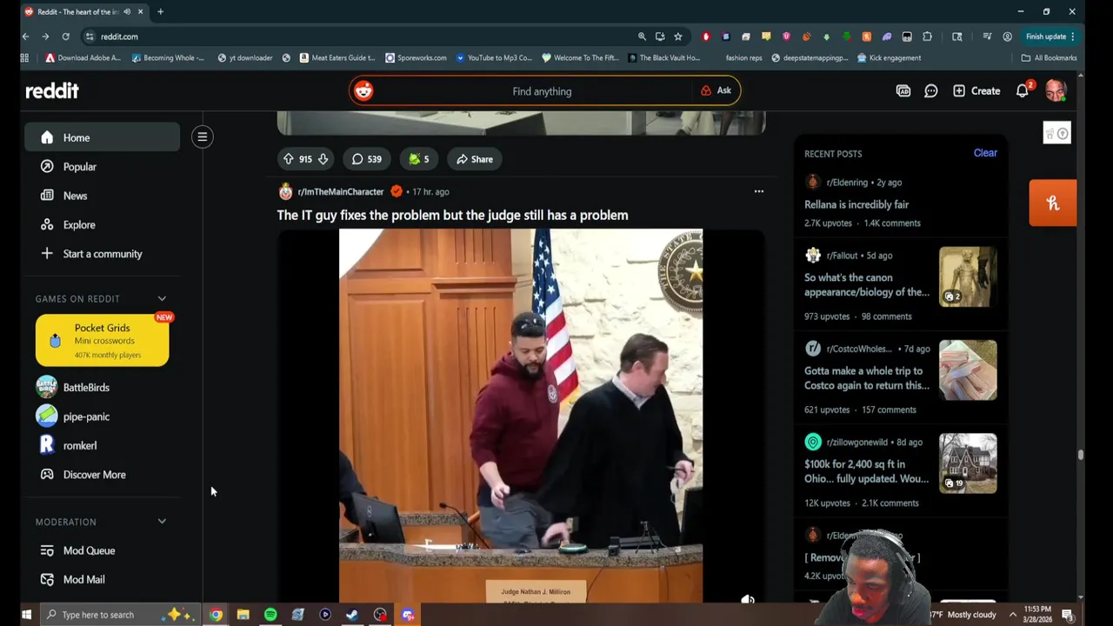Open BattleBirds game
The image size is (1113, 626).
[102, 388]
